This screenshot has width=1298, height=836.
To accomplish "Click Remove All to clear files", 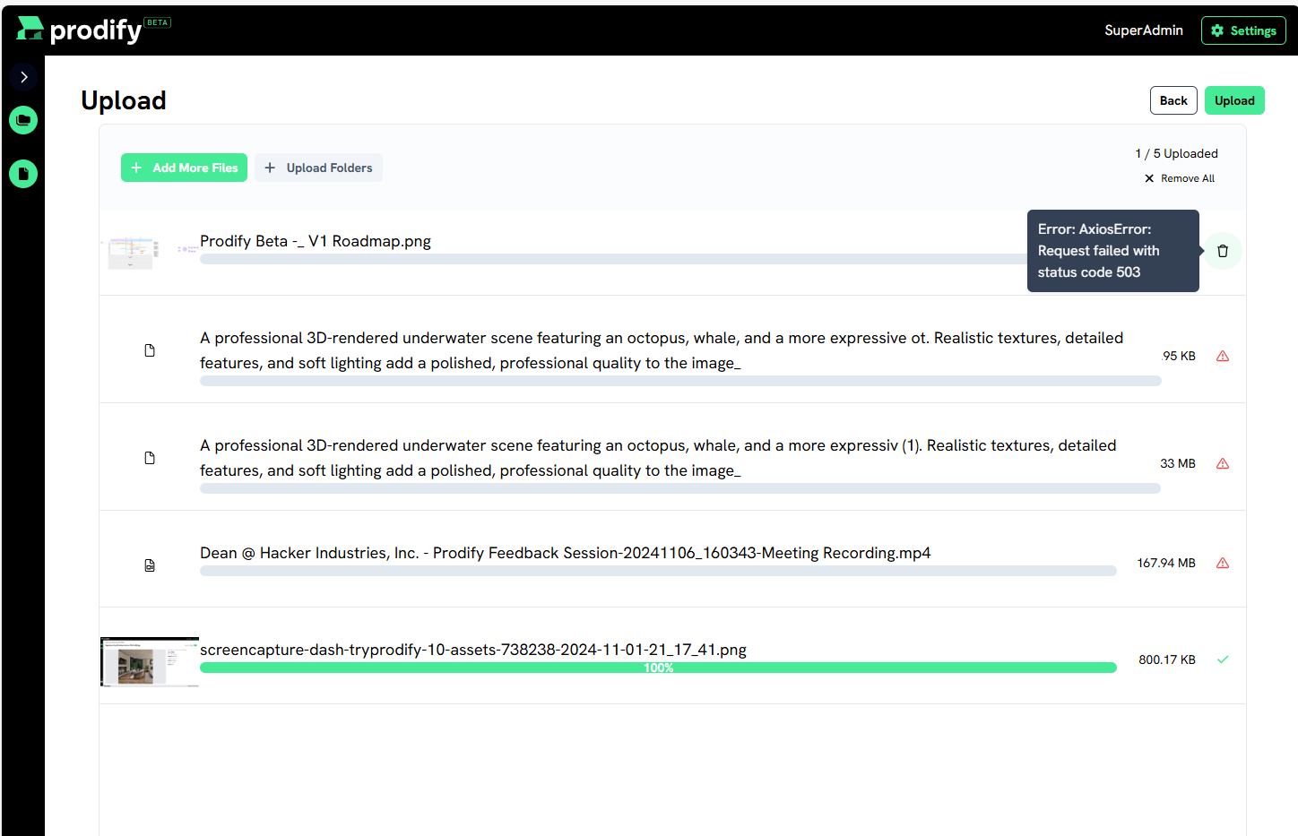I will pyautogui.click(x=1180, y=178).
